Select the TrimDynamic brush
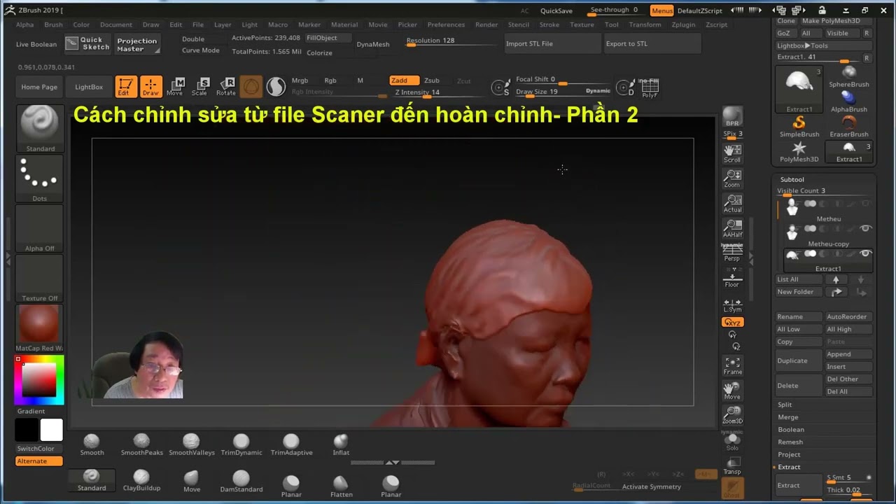Viewport: 896px width, 504px height. [241, 444]
